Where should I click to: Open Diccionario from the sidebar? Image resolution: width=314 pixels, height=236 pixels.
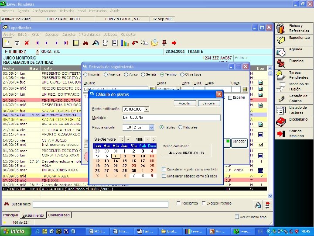point(294,122)
